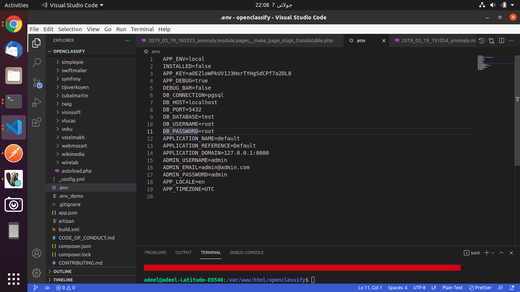Viewport: 520px width, 292px height.
Task: Open the Search view in the sidebar
Action: [x=37, y=63]
